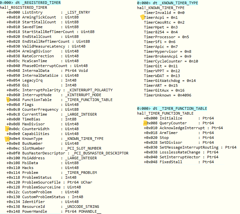
Task: Click the Identifier field
Action: click(43, 202)
